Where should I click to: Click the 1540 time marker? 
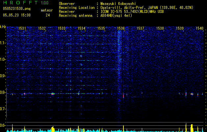click(200, 28)
